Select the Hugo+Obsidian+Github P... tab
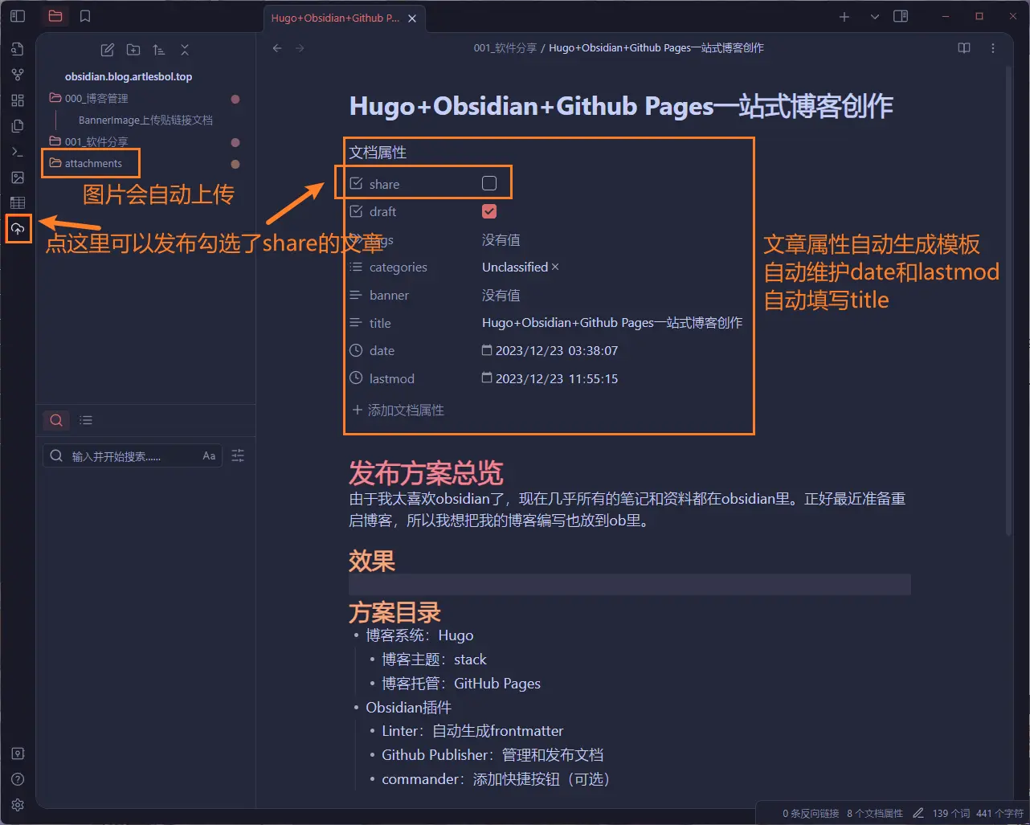 point(335,18)
